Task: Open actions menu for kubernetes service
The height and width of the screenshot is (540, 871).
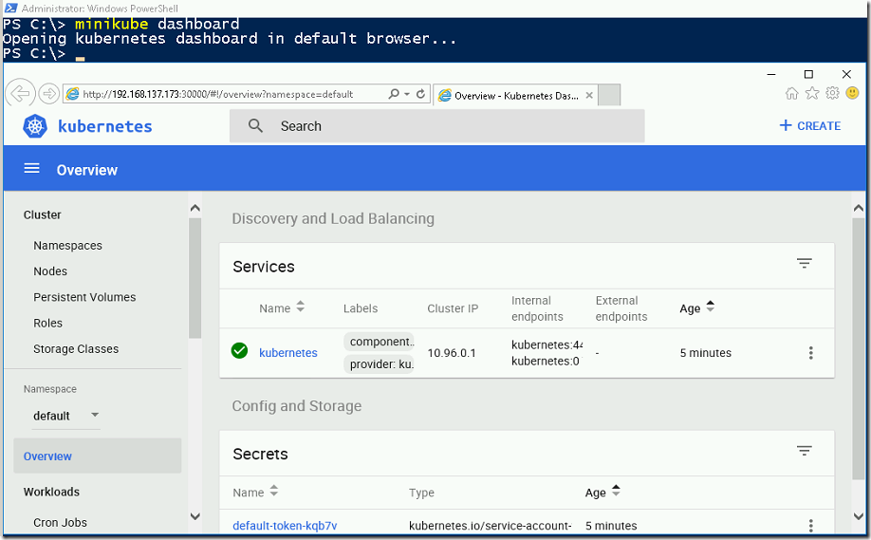Action: click(811, 353)
